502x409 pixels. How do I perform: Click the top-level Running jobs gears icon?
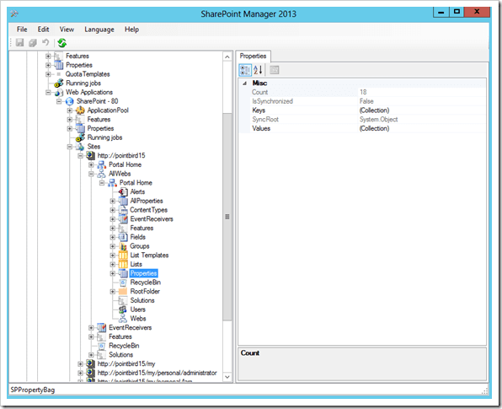point(59,83)
